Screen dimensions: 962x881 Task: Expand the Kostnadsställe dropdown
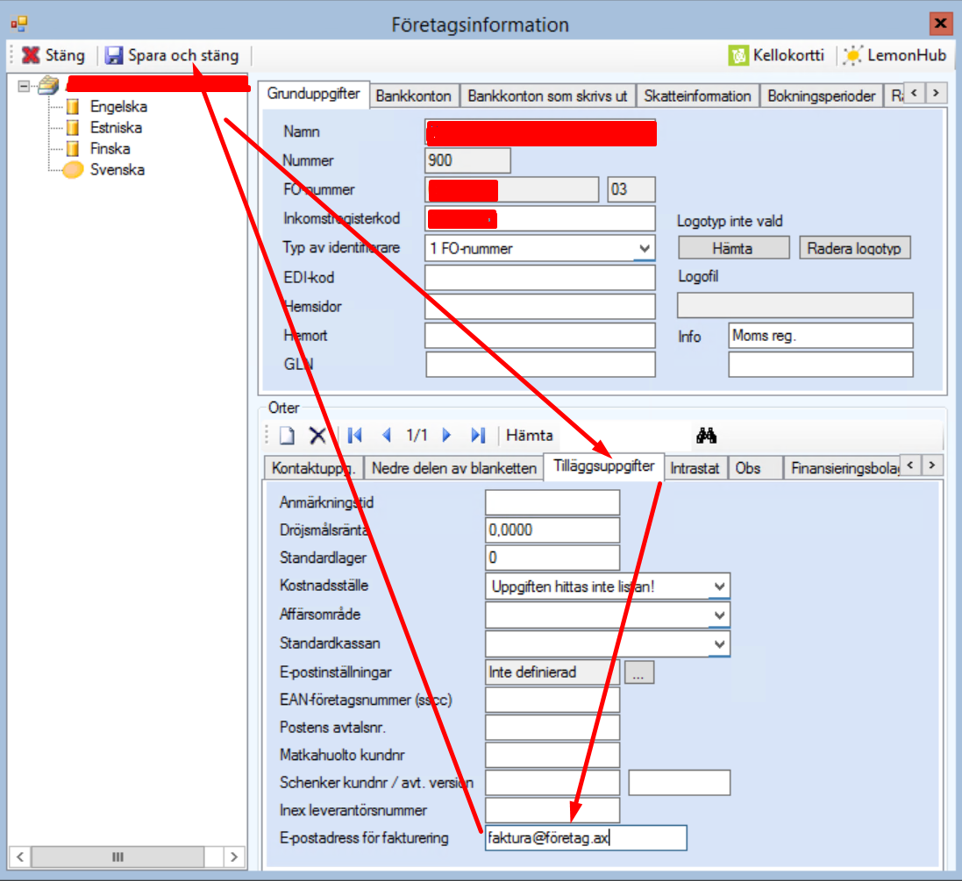pyautogui.click(x=719, y=586)
